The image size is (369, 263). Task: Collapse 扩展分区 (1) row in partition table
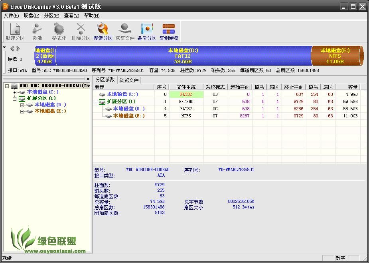96,102
